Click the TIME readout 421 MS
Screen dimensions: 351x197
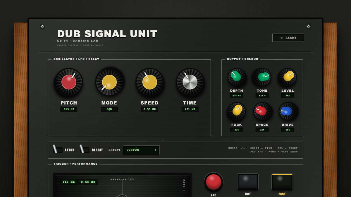tap(190, 109)
